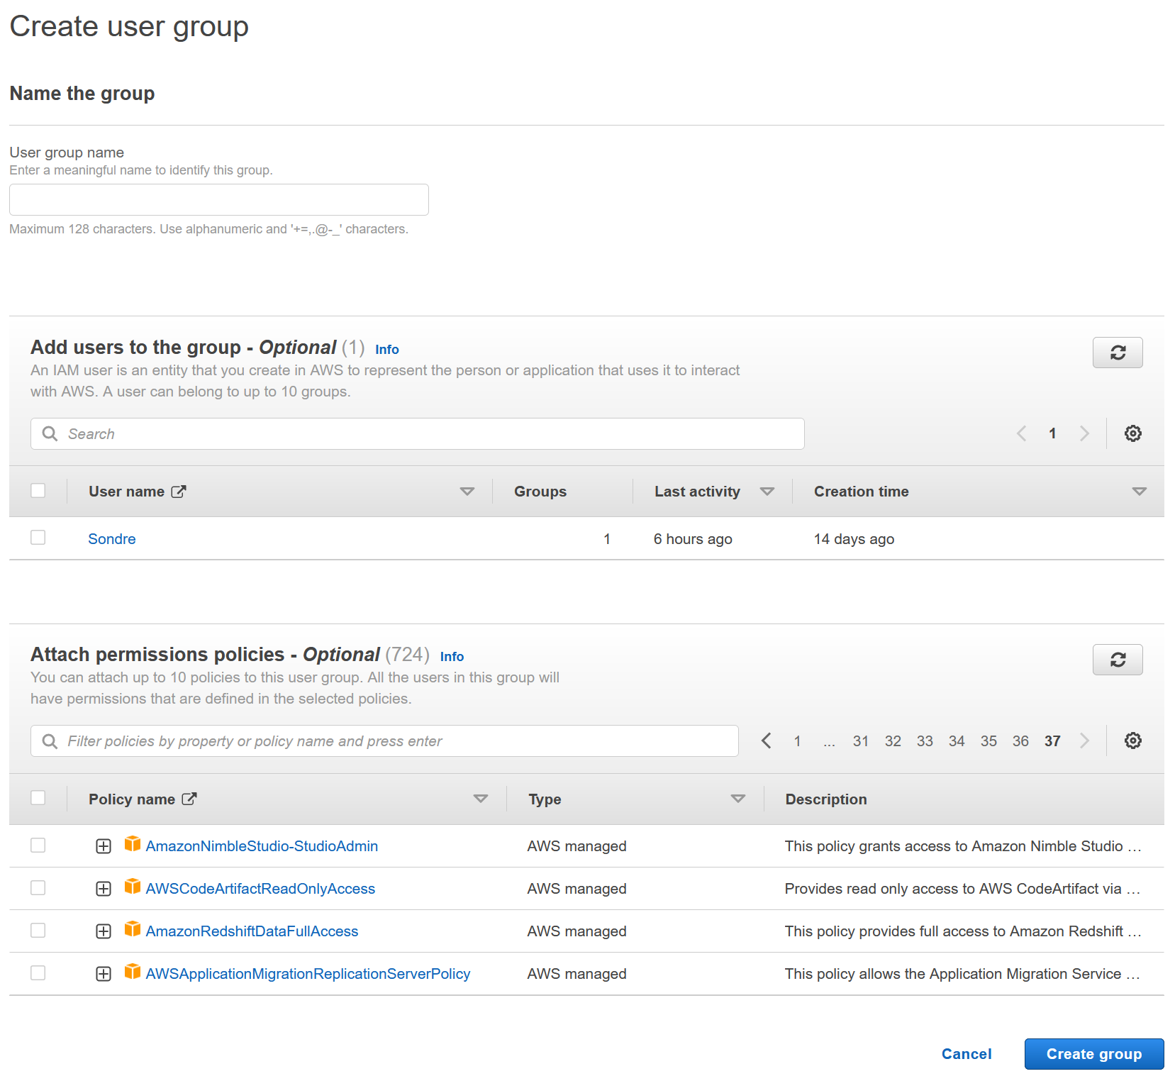The width and height of the screenshot is (1175, 1081).
Task: Open the Creation time sort dropdown
Action: click(1140, 490)
